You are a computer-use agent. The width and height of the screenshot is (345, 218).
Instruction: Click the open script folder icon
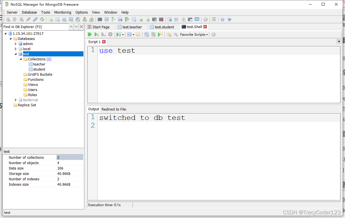[x=138, y=34]
